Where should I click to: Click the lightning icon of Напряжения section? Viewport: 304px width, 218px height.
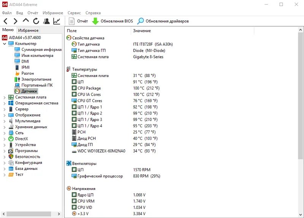point(69,188)
